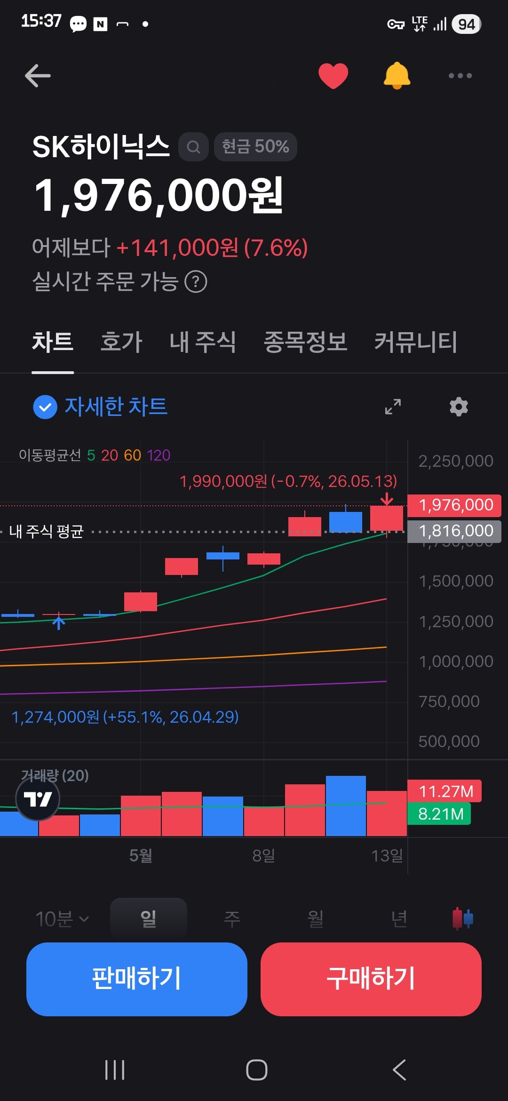Screen dimensions: 508x1101
Task: Select the 월 monthly chart period
Action: (315, 918)
